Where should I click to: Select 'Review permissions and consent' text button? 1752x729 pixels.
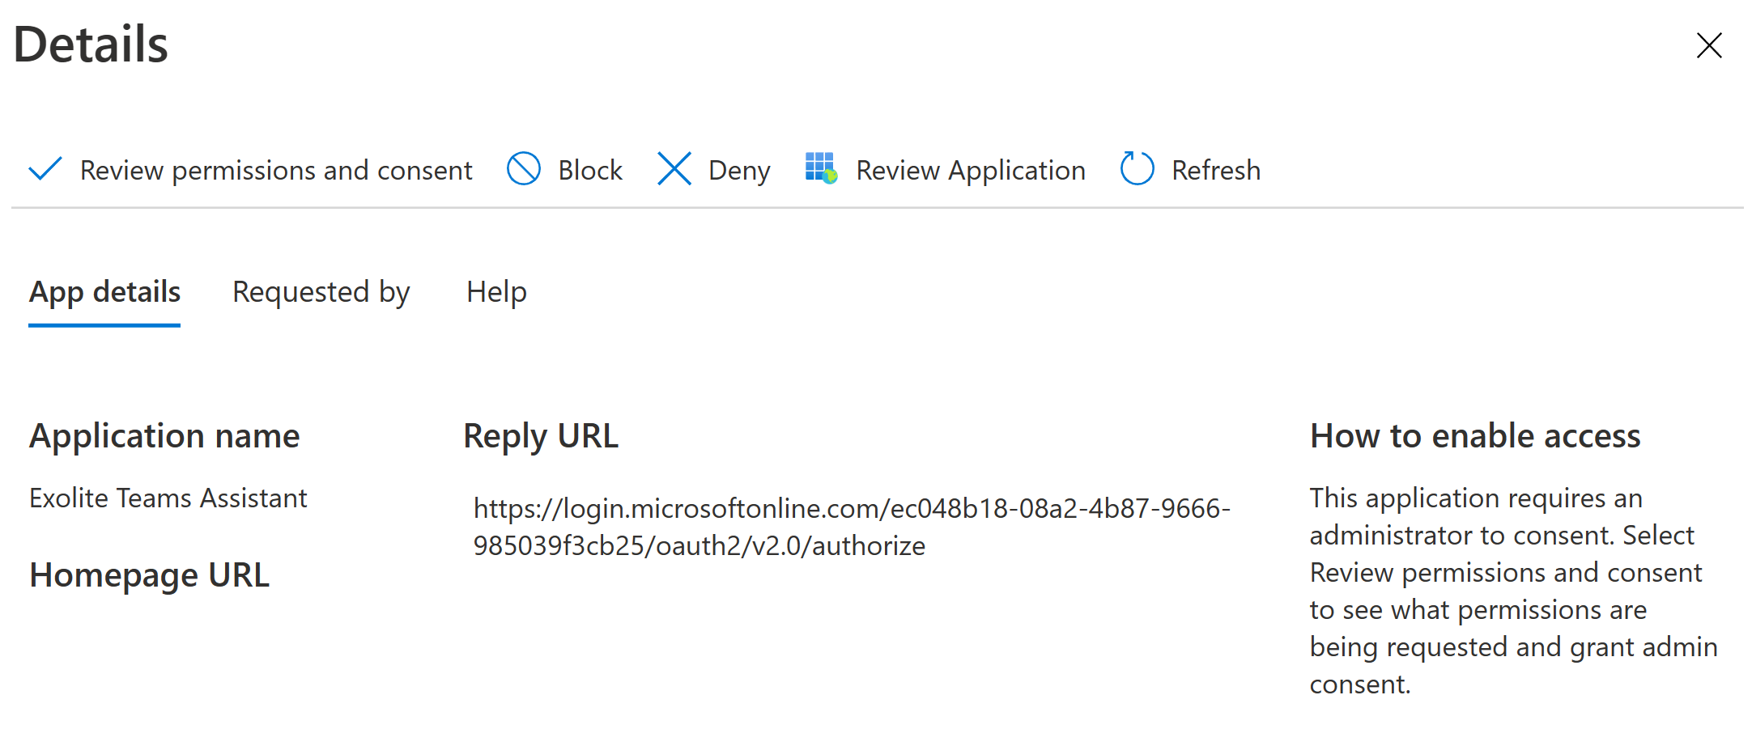[275, 171]
